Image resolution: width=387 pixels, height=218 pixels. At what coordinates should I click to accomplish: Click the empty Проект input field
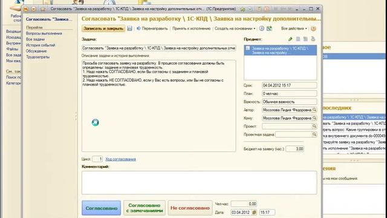(x=287, y=126)
